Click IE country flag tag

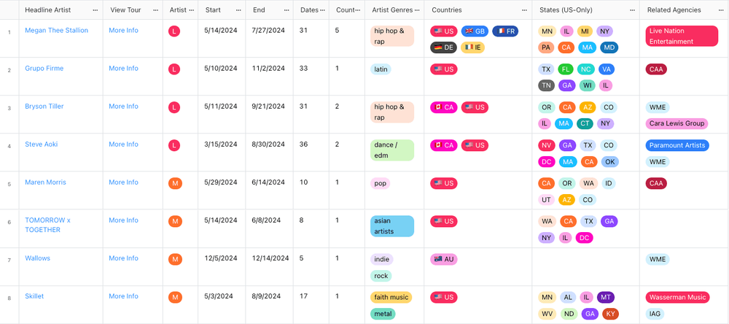(x=473, y=47)
